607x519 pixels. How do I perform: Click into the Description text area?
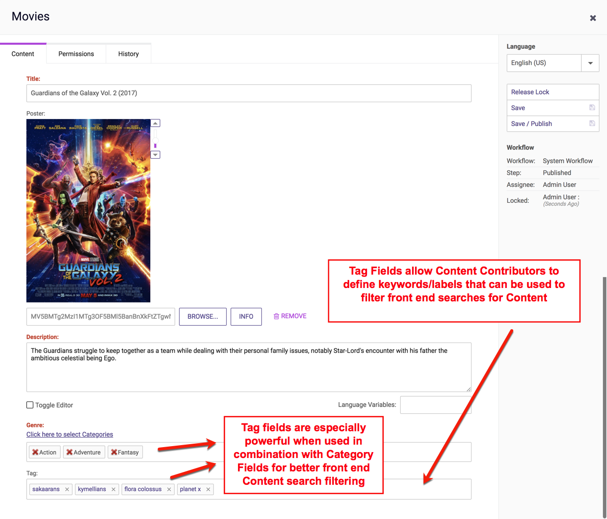coord(248,367)
